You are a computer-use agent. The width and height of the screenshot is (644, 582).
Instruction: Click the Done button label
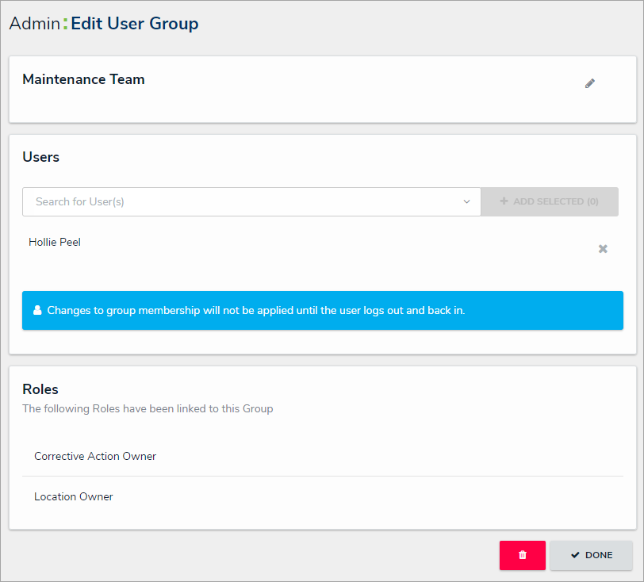[x=599, y=555]
